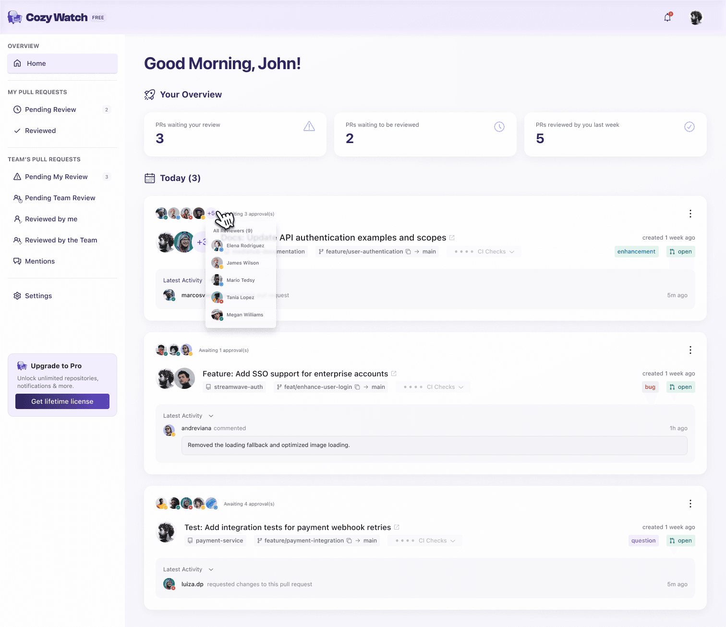
Task: Click the Get lifetime license button
Action: (62, 401)
